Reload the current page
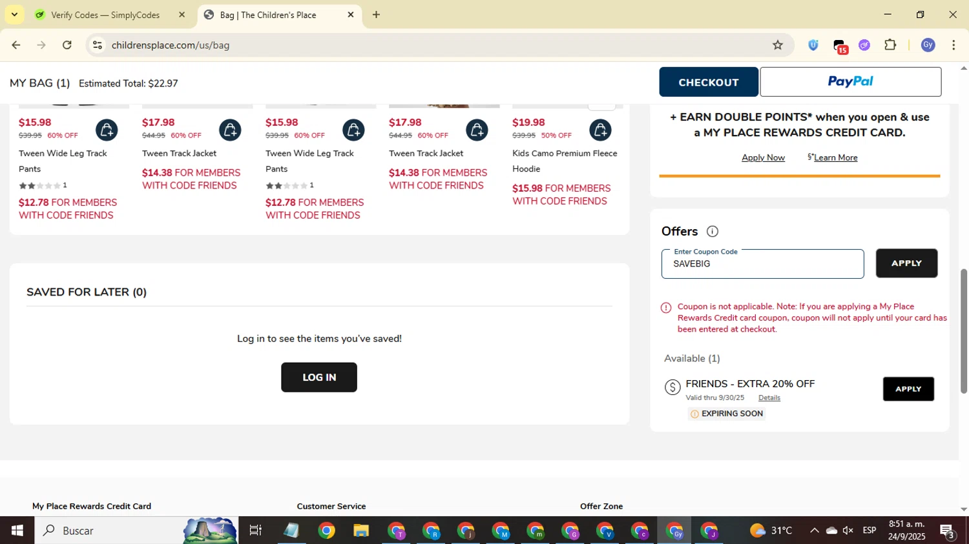 (x=67, y=45)
